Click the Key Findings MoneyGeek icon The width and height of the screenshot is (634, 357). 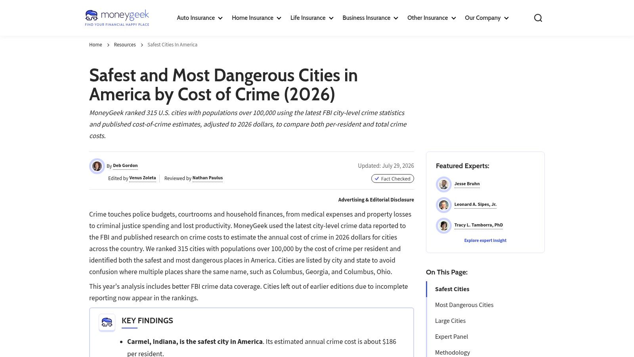click(107, 322)
